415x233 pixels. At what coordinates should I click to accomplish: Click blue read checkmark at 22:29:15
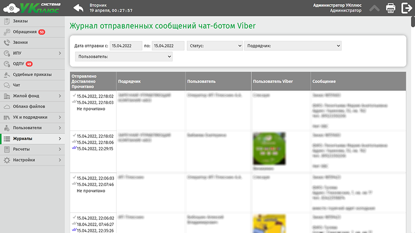click(74, 148)
